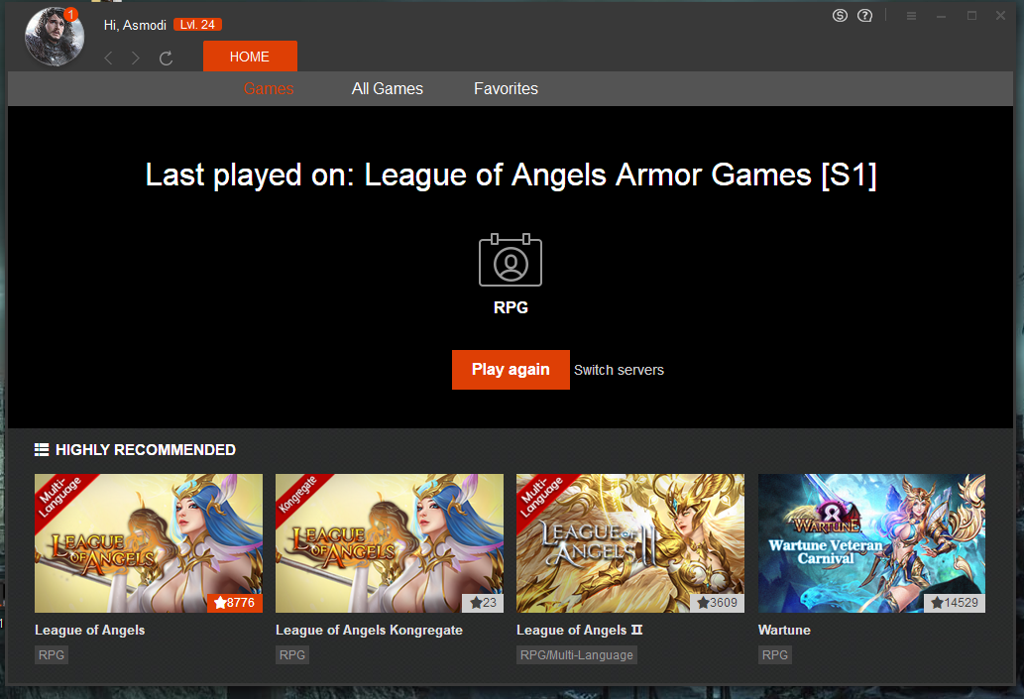Open the user avatar profile picture
Screen dimensions: 1024x699
coord(54,37)
